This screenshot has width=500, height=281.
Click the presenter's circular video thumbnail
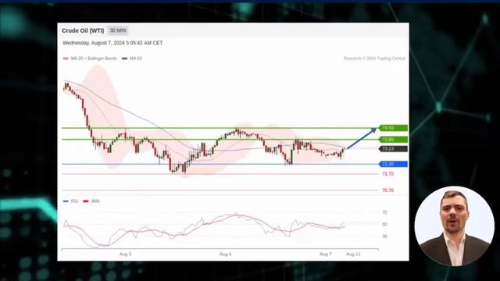click(x=455, y=226)
